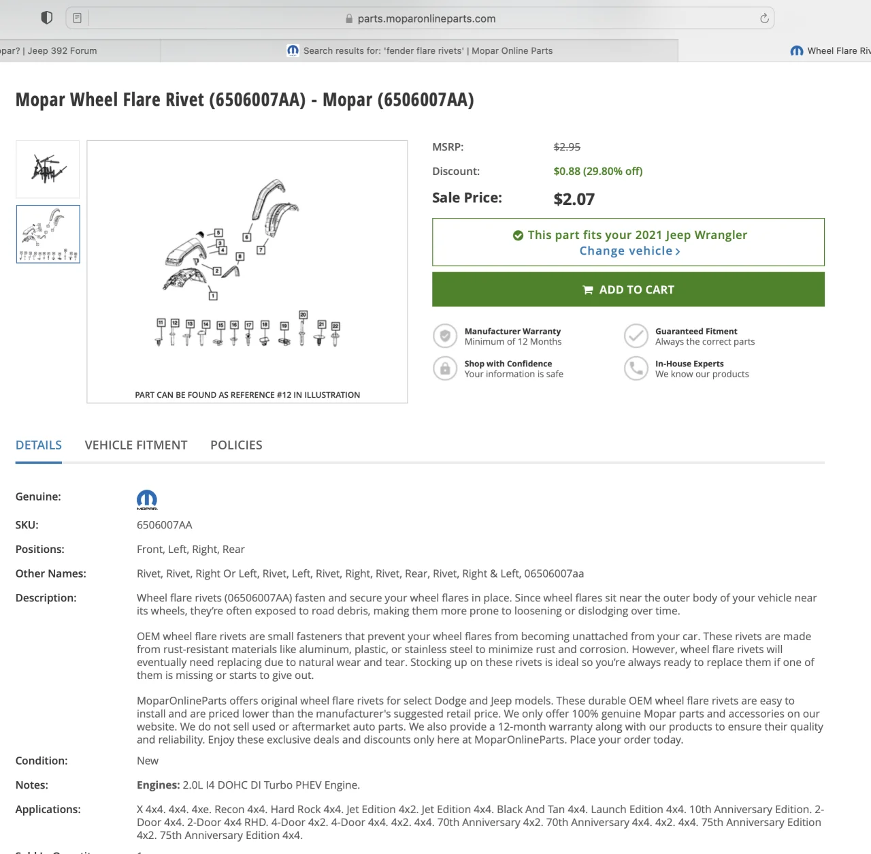Click the Guaranteed Fitment checkmark icon
Image resolution: width=871 pixels, height=854 pixels.
point(636,336)
